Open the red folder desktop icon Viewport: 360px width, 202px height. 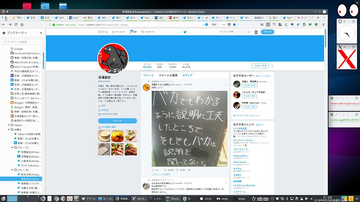pyautogui.click(x=27, y=6)
